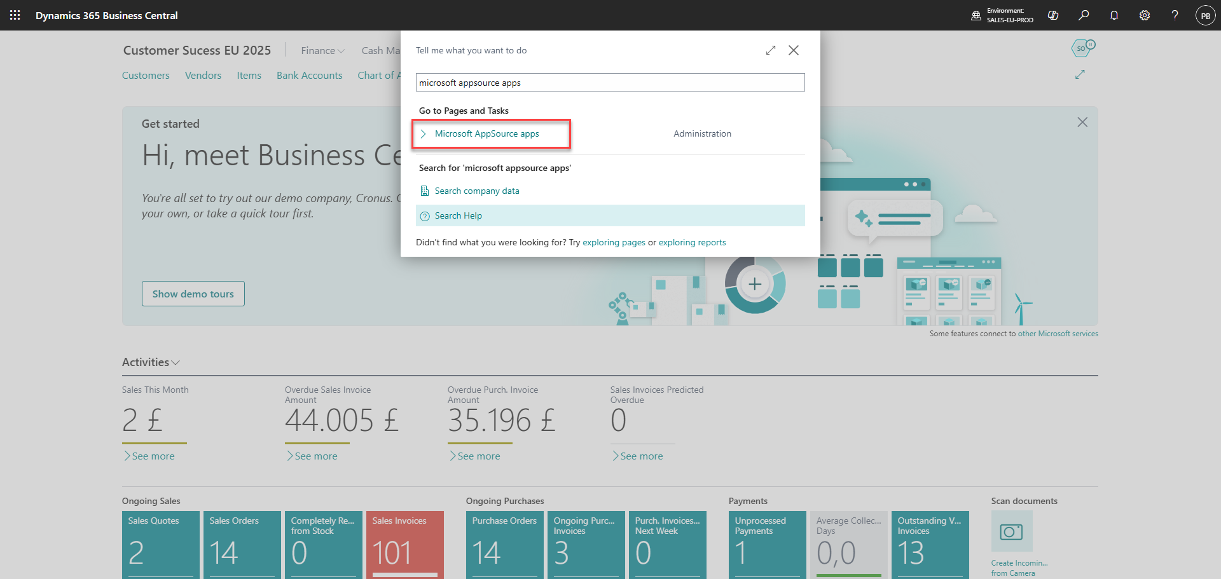Open Completely Reserved from Stock tile
The width and height of the screenshot is (1221, 579).
tap(324, 545)
